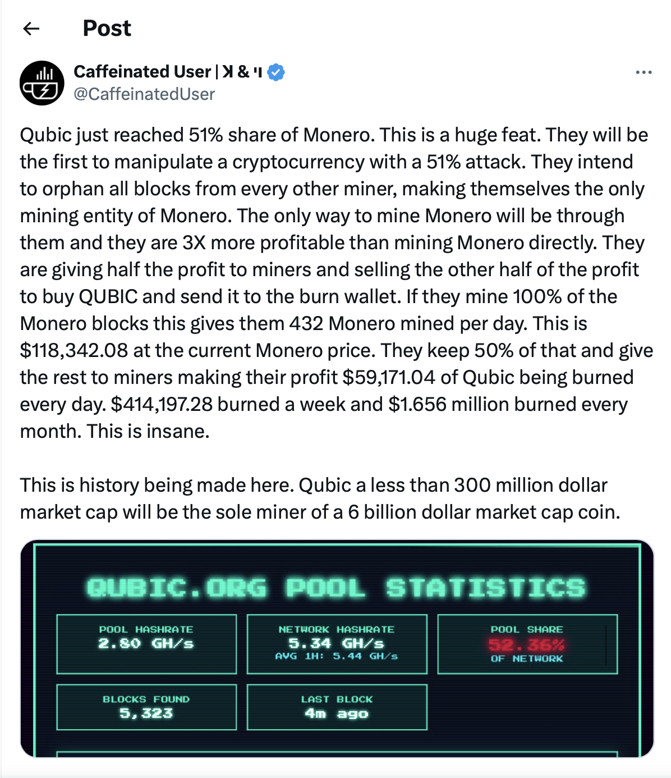Select the Network Hashrate 5.34 GH/s value

point(337,643)
